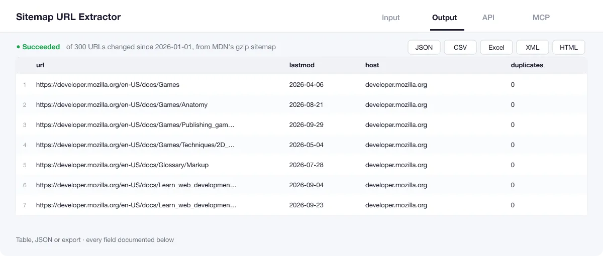603x256 pixels.
Task: Click the duplicates column header
Action: click(x=527, y=65)
